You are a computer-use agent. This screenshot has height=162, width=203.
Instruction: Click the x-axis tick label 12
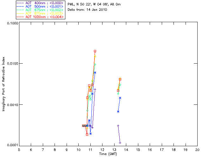pos(102,150)
